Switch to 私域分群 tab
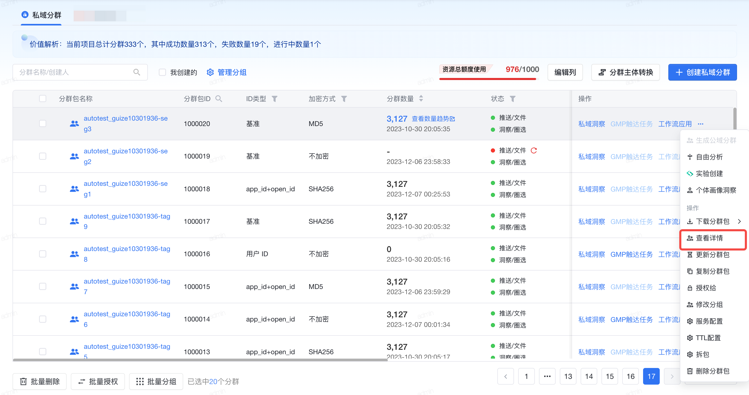 point(41,15)
